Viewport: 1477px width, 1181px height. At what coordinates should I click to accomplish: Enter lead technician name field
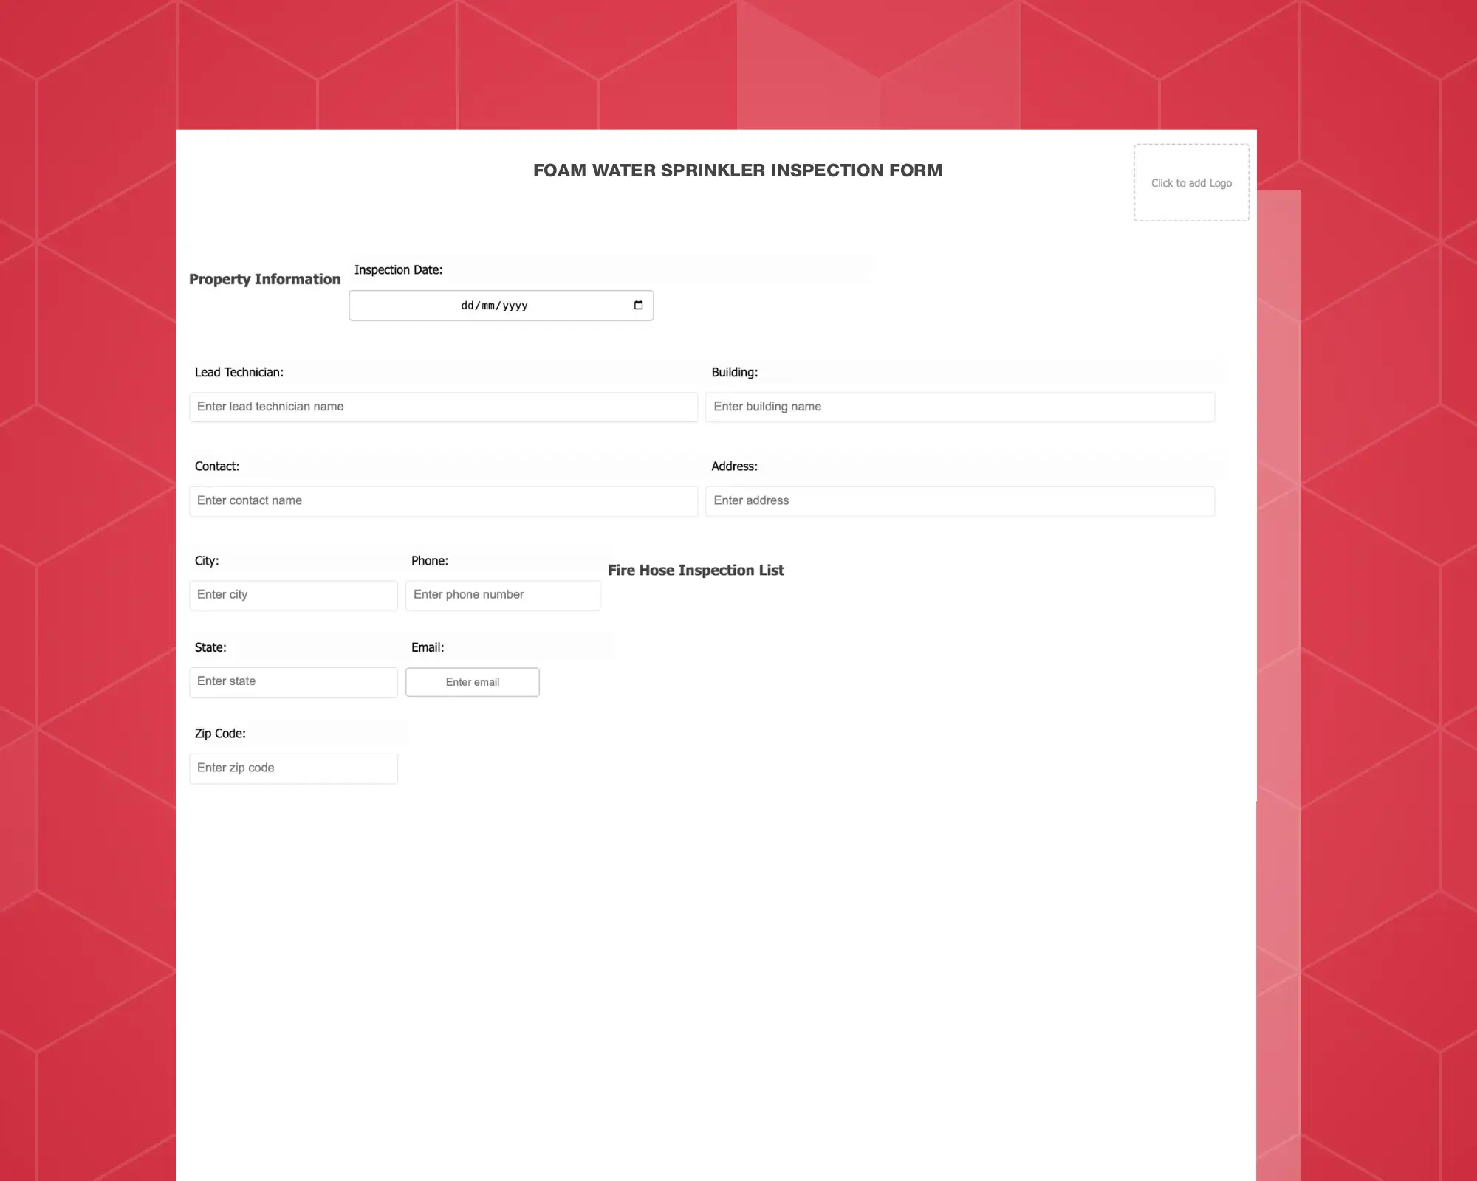tap(445, 406)
